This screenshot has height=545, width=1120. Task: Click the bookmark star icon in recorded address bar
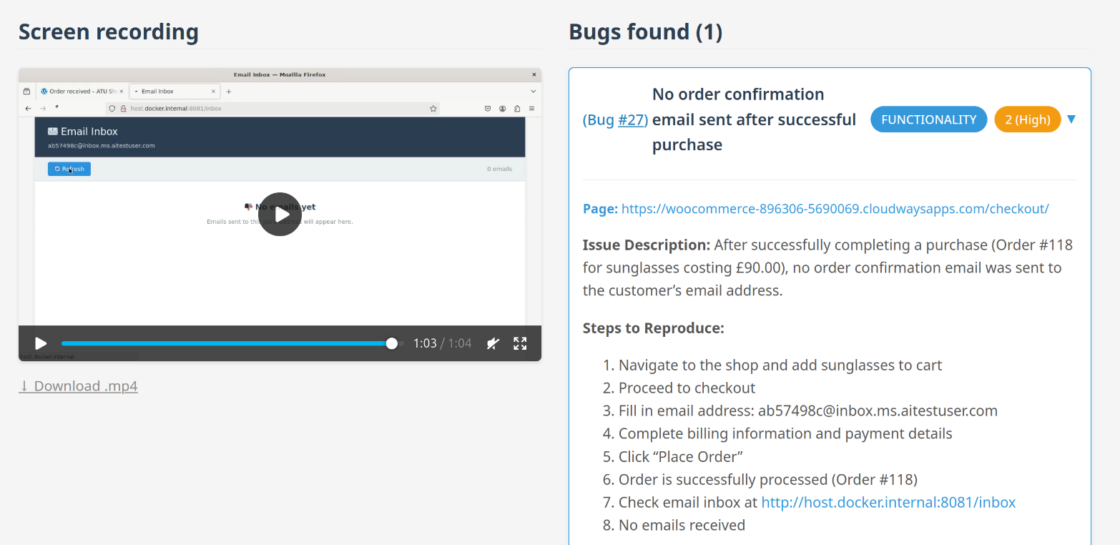[433, 109]
